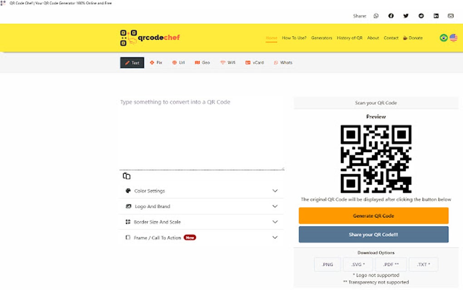Switch site language using the US flag
This screenshot has height=290, width=463.
pyautogui.click(x=453, y=38)
